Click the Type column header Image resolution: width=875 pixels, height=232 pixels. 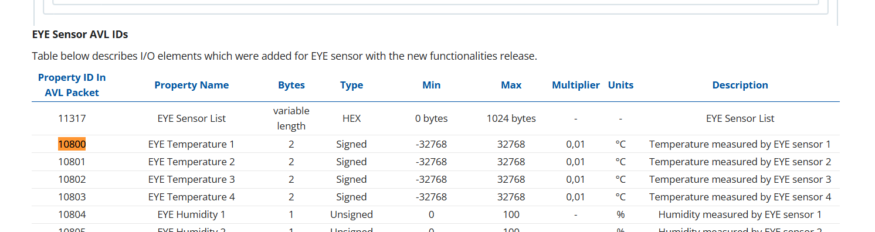coord(351,85)
